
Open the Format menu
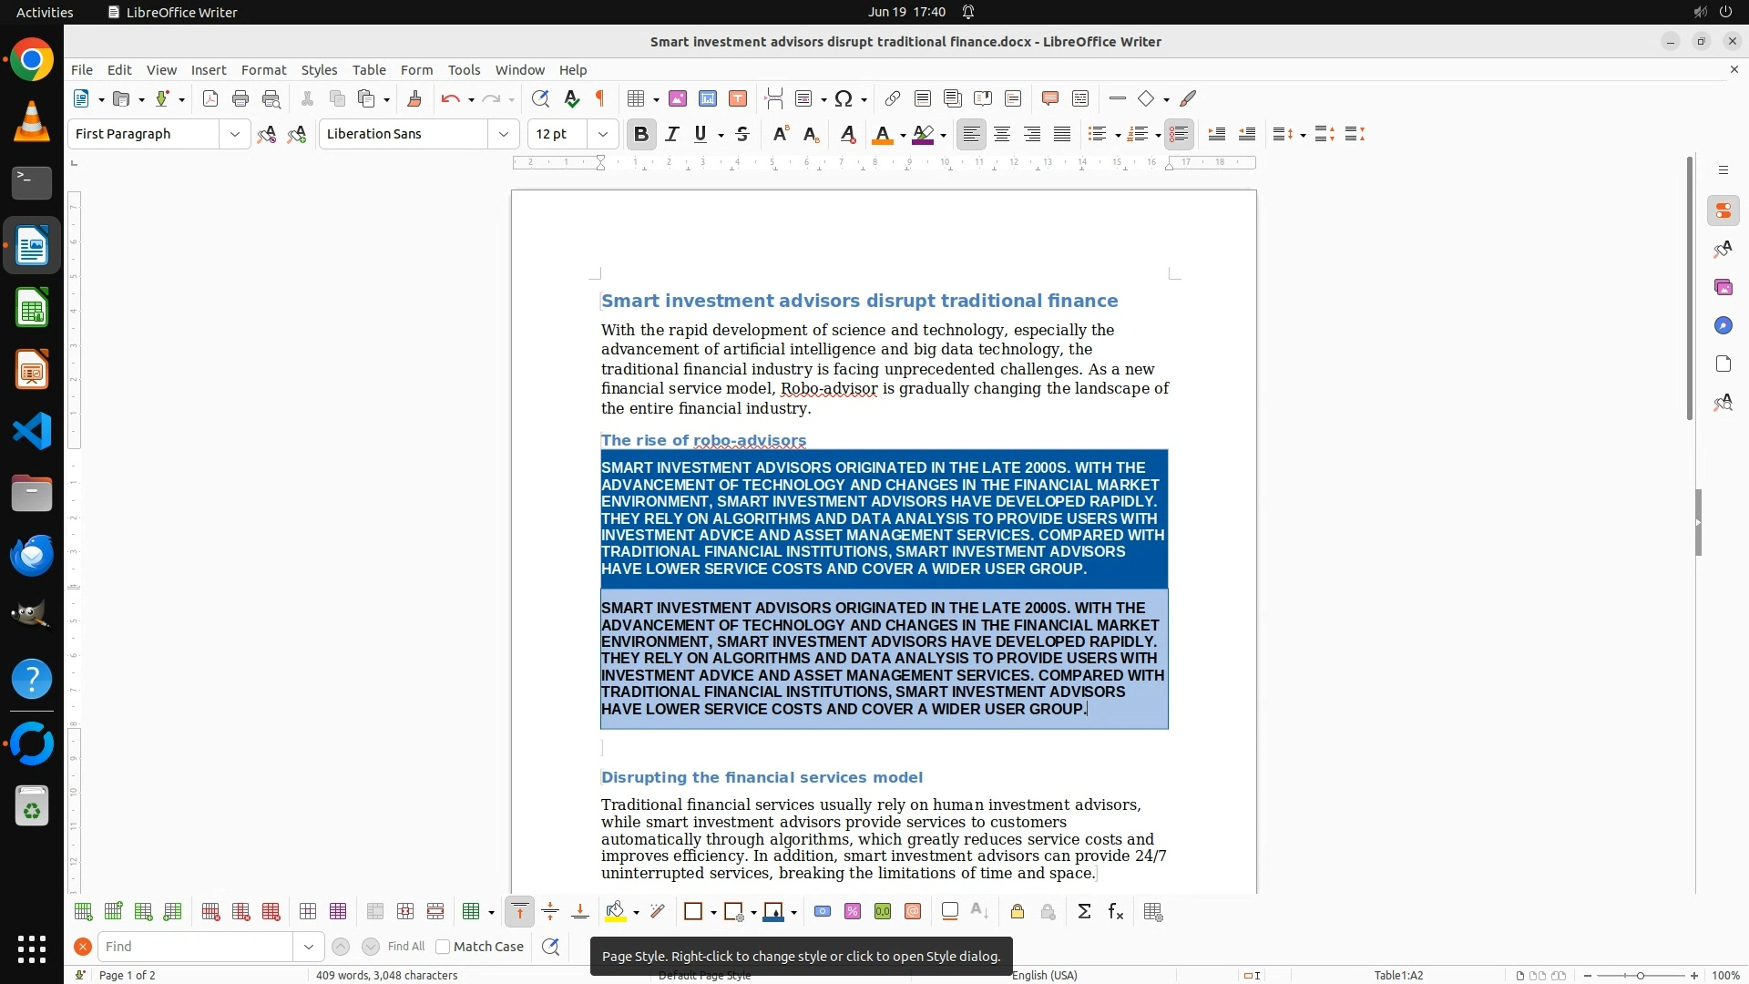[x=263, y=70]
